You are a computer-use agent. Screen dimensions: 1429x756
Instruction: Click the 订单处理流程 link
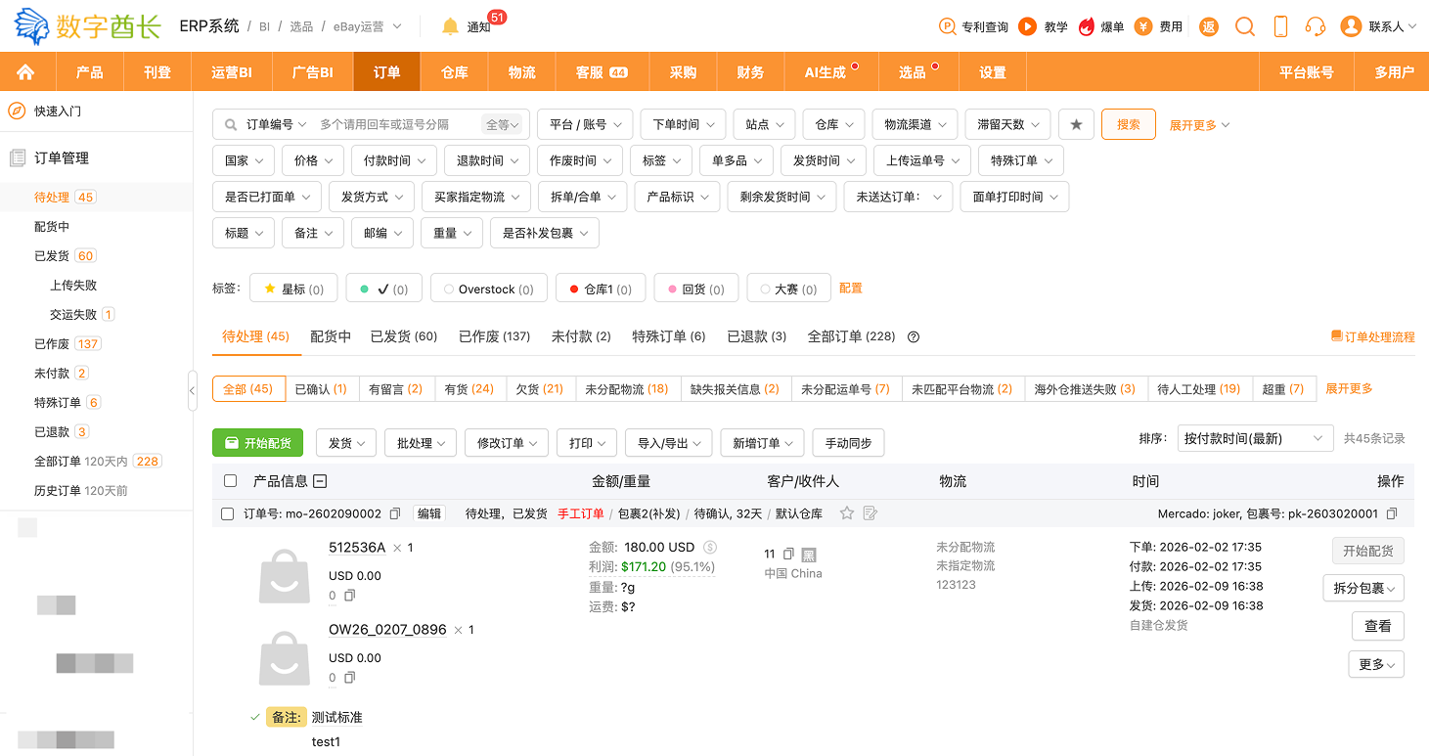1372,336
